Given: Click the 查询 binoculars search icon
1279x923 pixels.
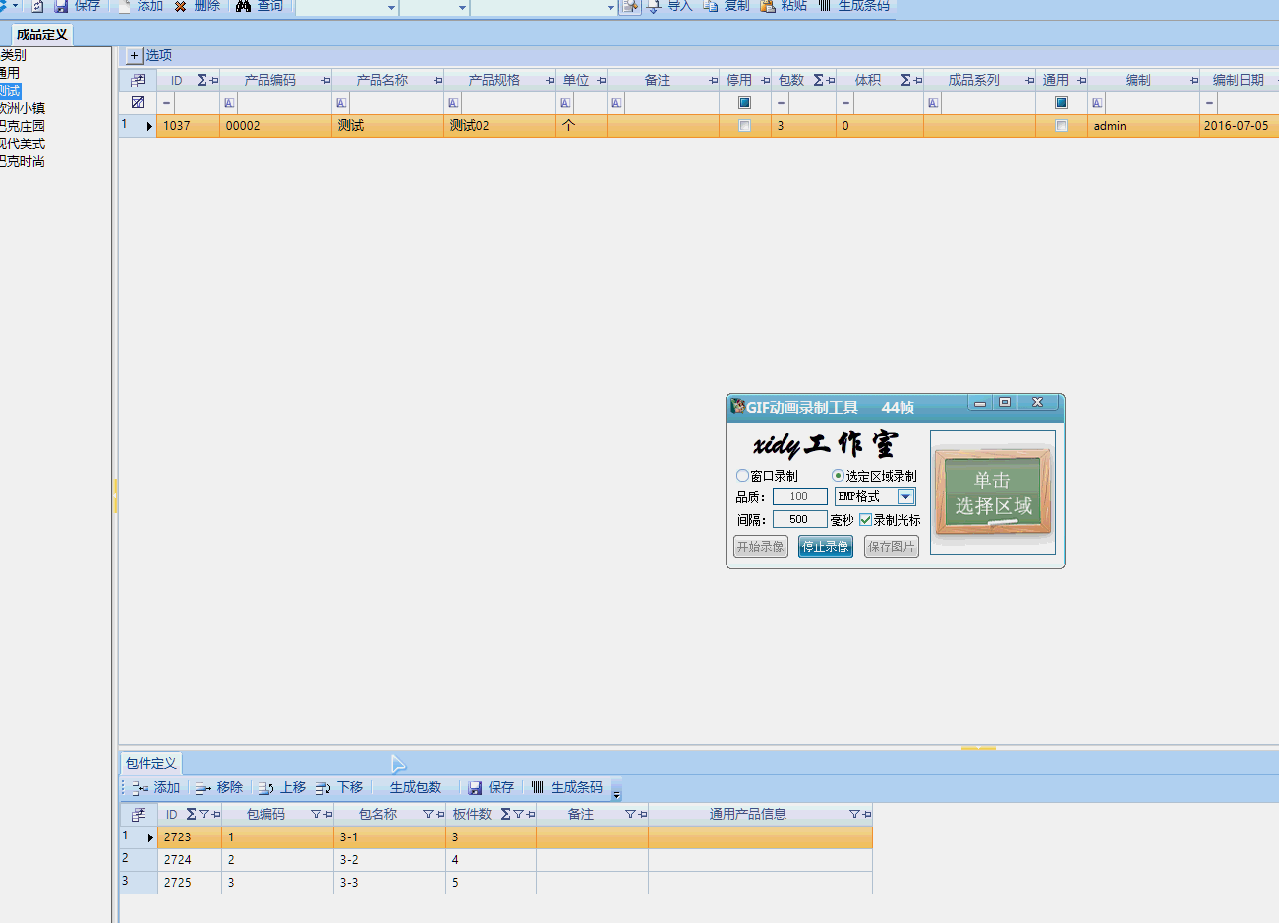Looking at the screenshot, I should coord(243,6).
